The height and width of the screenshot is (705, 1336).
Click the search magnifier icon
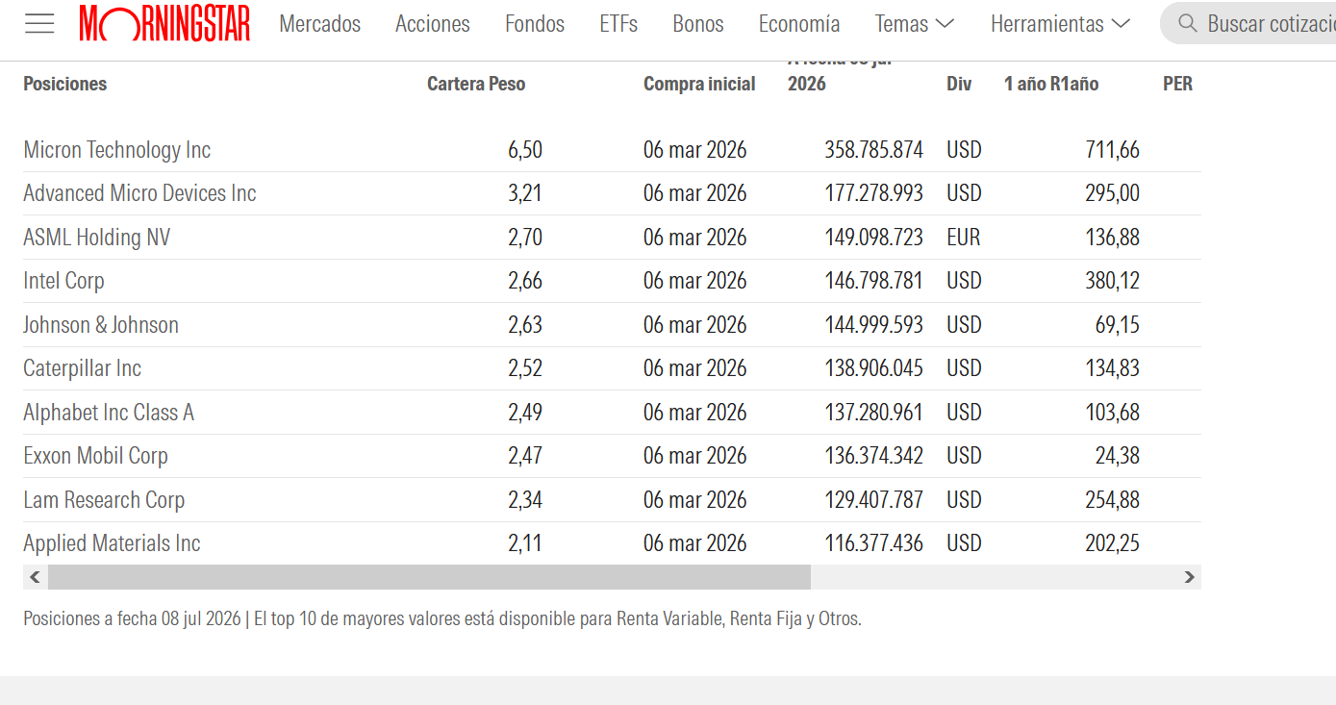click(x=1188, y=23)
